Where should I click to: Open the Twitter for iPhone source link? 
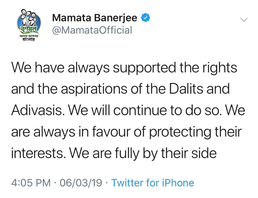[153, 183]
